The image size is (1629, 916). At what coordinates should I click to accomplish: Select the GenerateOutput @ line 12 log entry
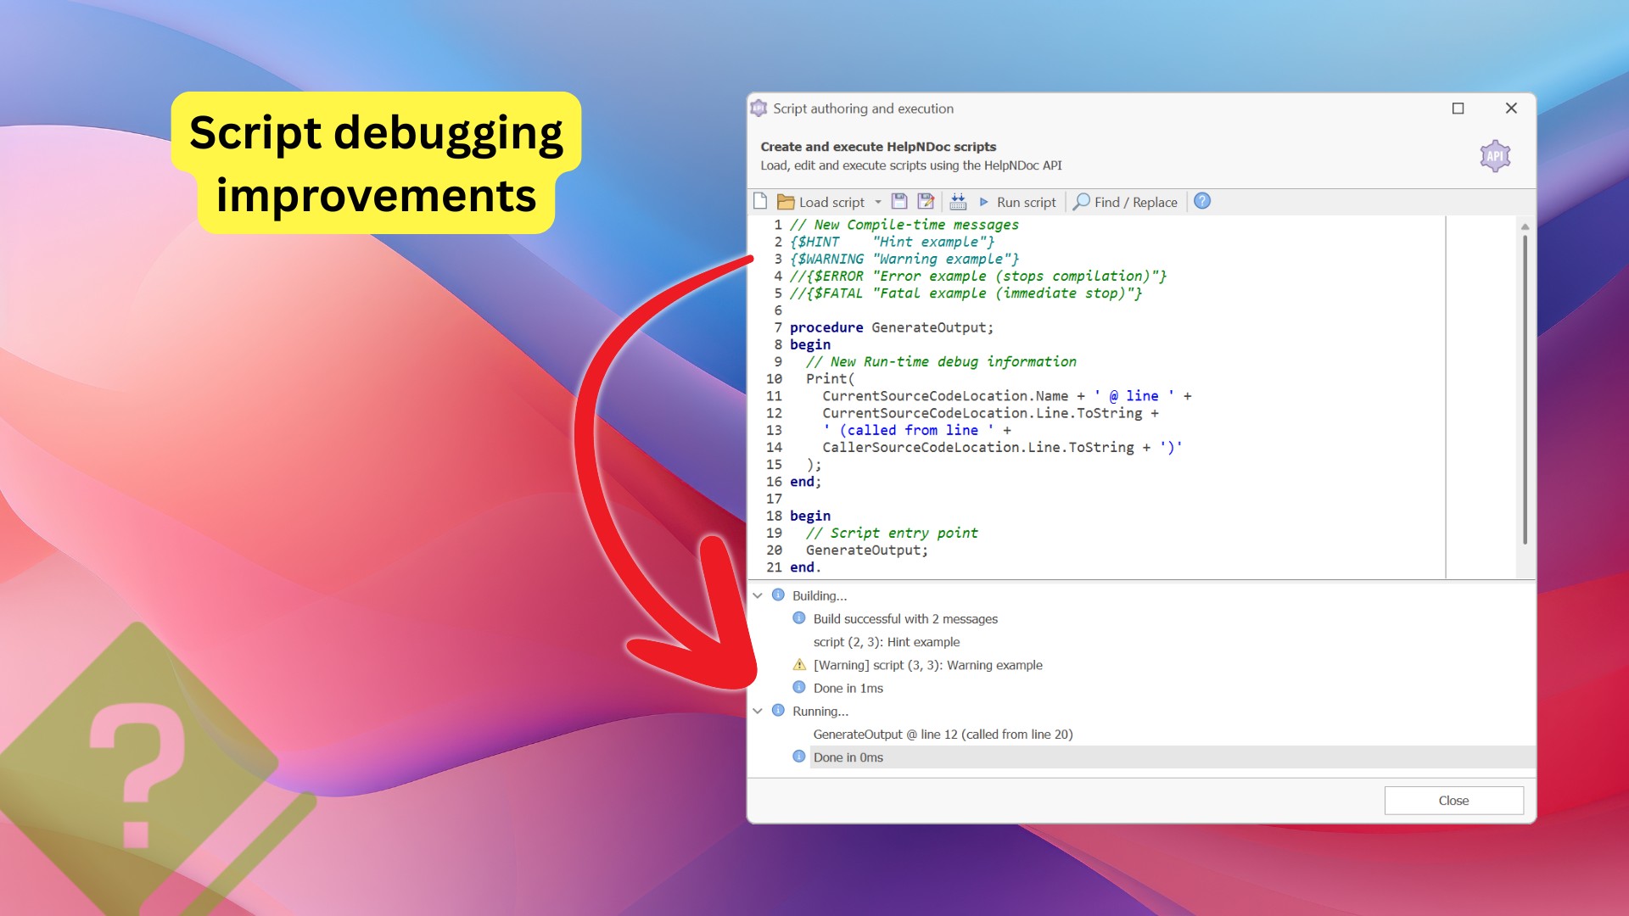pos(942,734)
